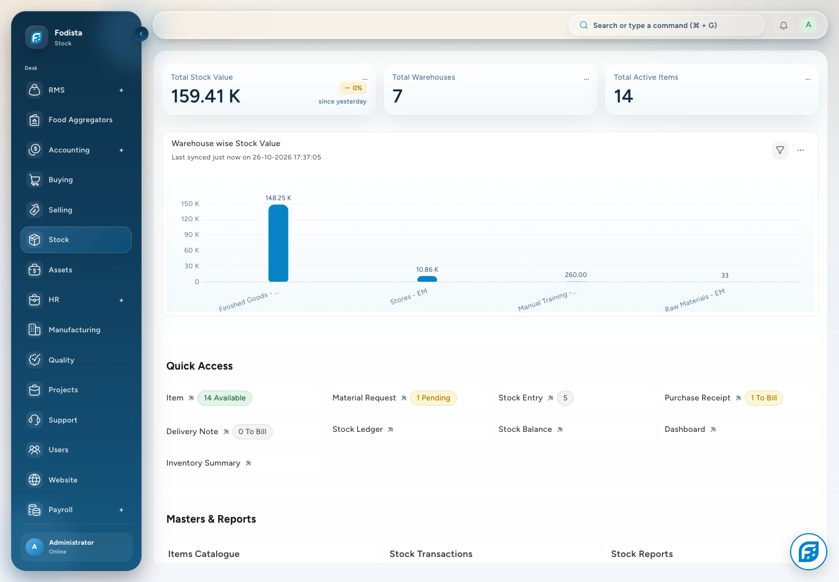Click the Manufacturing building icon
Viewport: 839px width, 582px height.
coord(35,330)
